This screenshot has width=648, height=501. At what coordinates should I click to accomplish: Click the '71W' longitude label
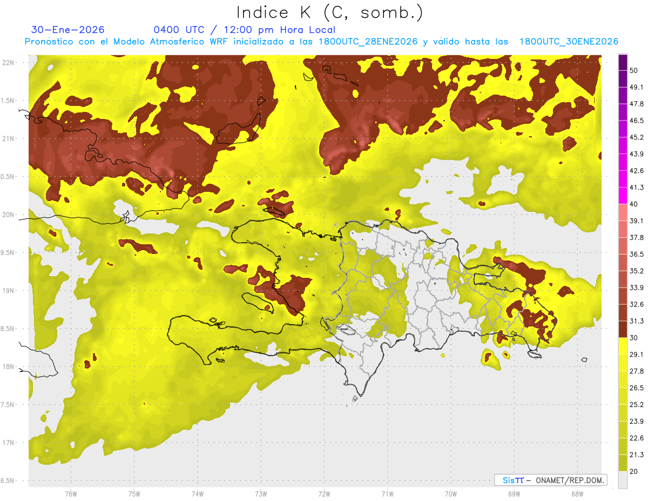[387, 494]
